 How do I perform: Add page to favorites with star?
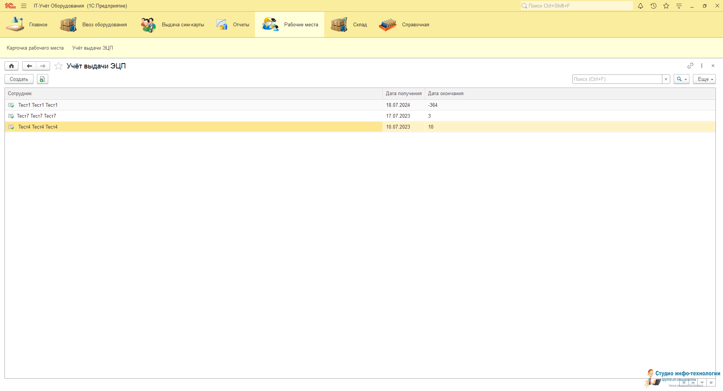(x=58, y=66)
